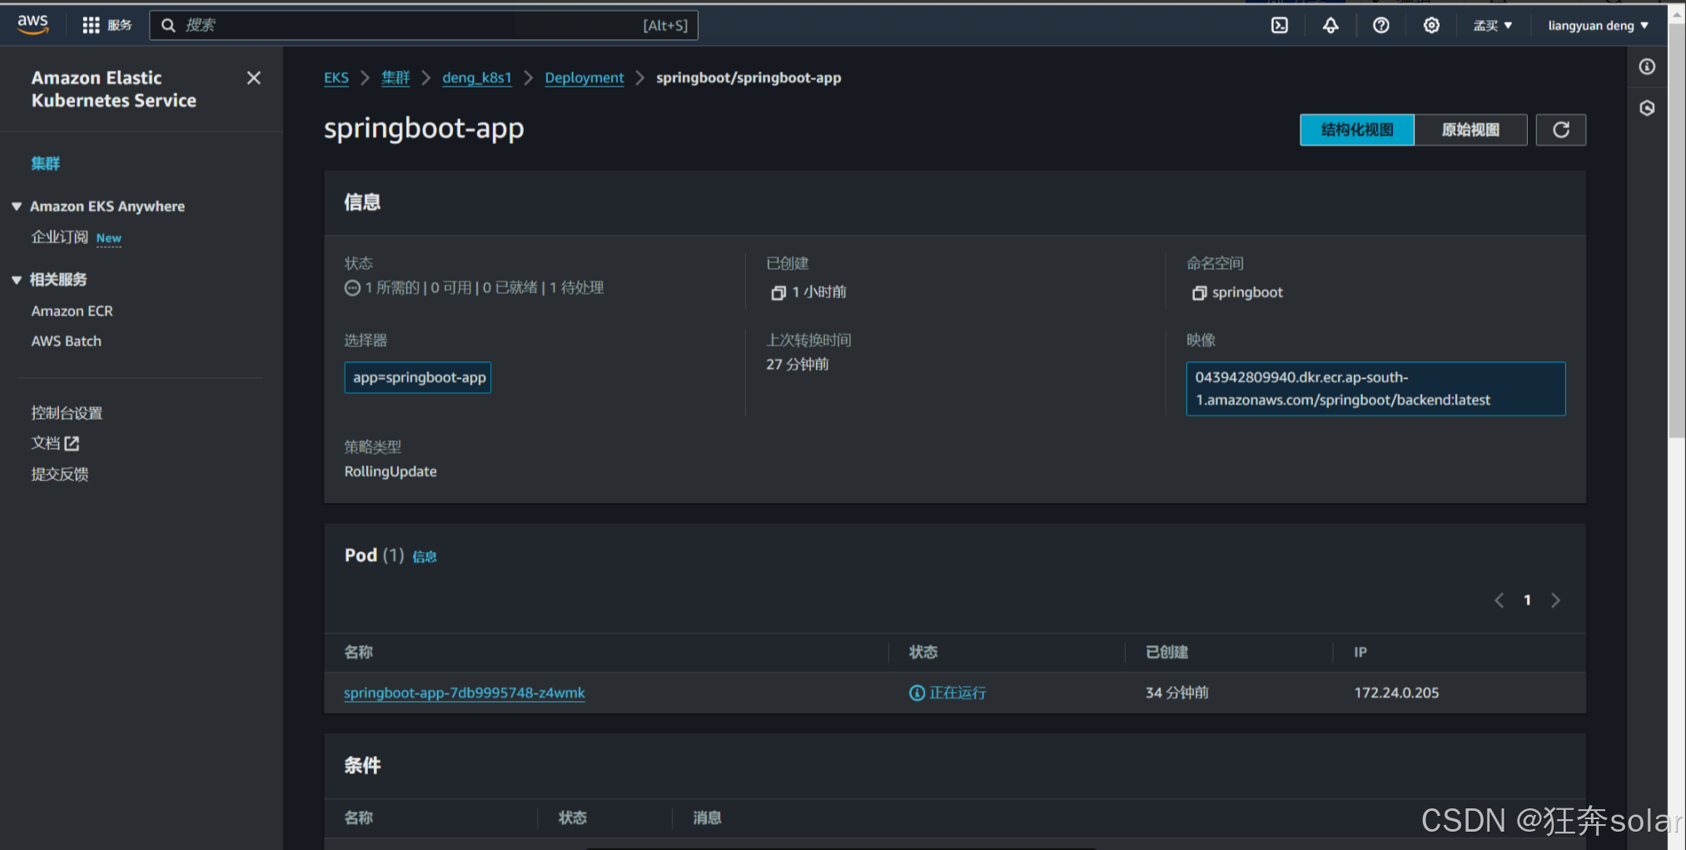Open console settings sidebar item
The width and height of the screenshot is (1686, 850).
pos(67,413)
